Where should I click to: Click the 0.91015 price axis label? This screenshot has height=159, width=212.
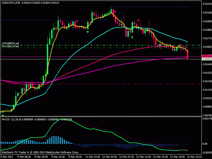207,98
